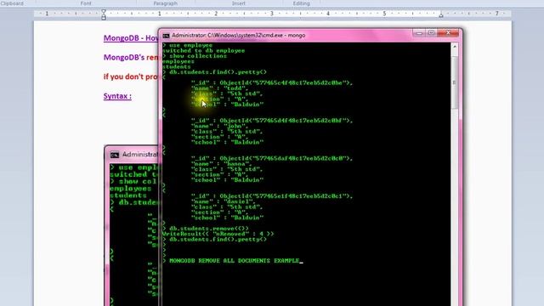Click the mongo cmd window system icon
This screenshot has height=306, width=544.
167,36
